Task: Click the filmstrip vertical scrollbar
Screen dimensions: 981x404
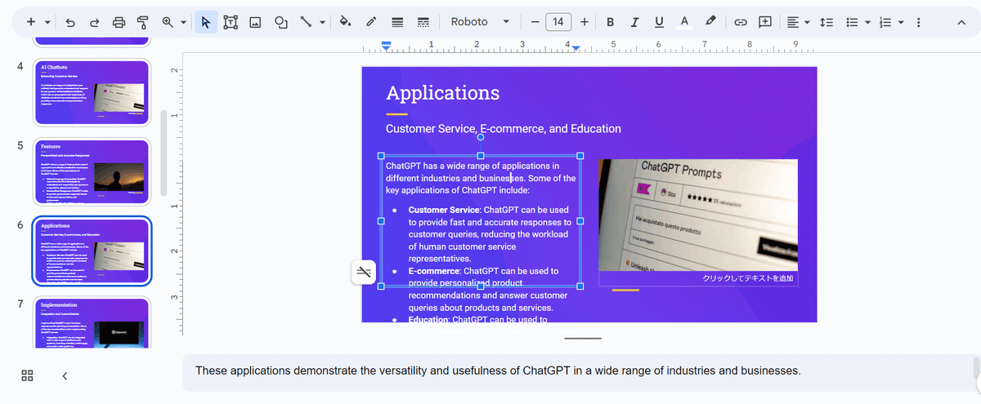Action: 163,153
